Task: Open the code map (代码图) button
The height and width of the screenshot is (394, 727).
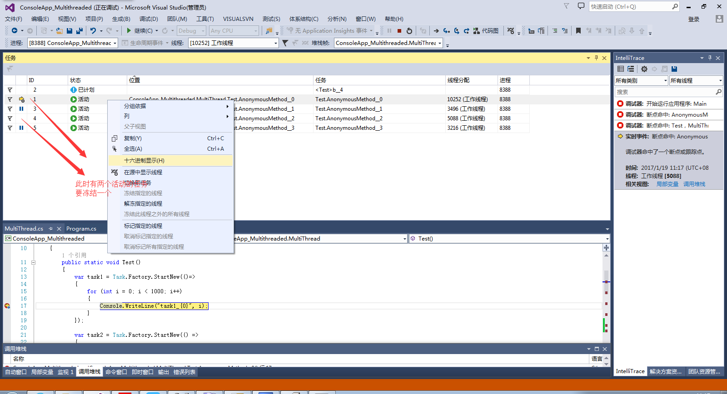Action: pos(486,31)
